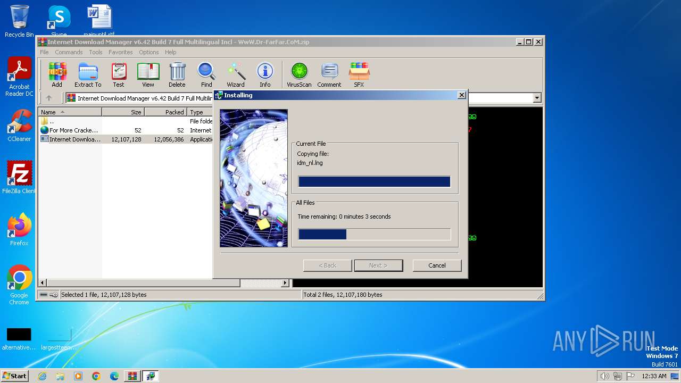Screen dimensions: 681x383
Task: Click right arrow of horizontal scrollbar
Action: [x=285, y=283]
